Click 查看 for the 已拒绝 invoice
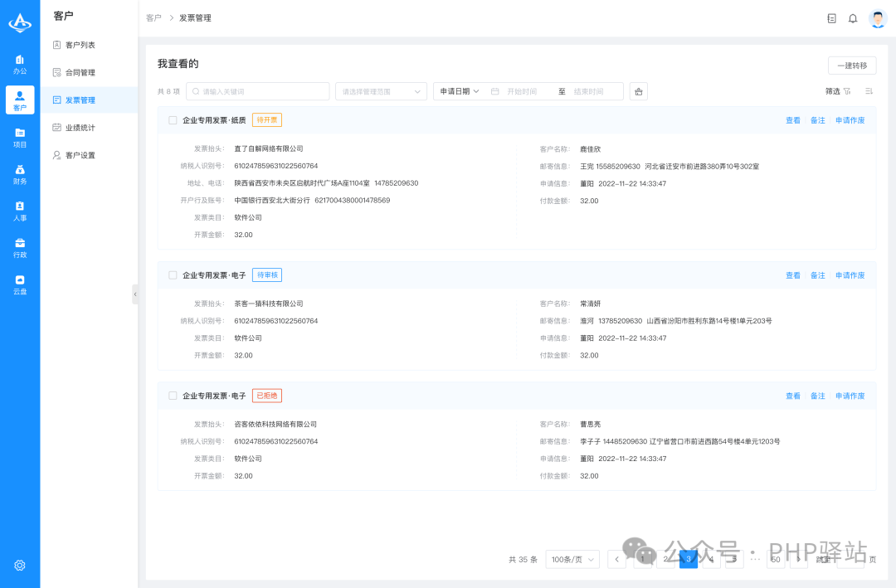896x588 pixels. tap(792, 396)
